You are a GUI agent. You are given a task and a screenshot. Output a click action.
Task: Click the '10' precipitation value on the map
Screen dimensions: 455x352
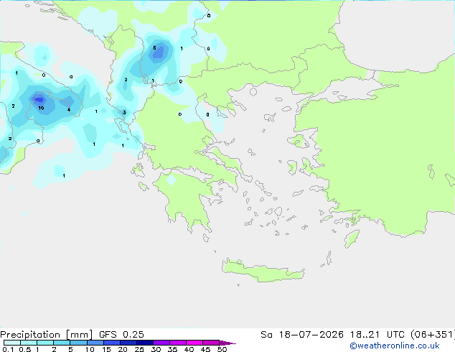click(41, 108)
